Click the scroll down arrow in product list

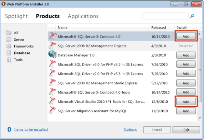pos(200,118)
